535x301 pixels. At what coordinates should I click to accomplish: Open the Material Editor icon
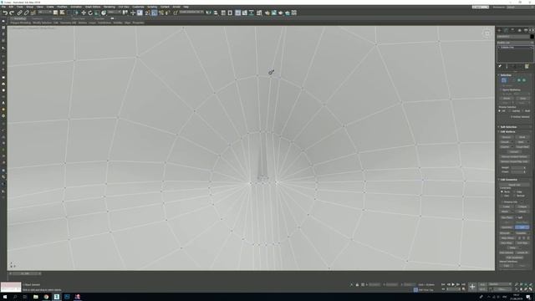[259, 13]
